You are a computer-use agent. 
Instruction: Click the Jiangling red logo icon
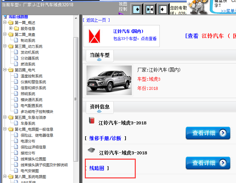click(x=94, y=36)
